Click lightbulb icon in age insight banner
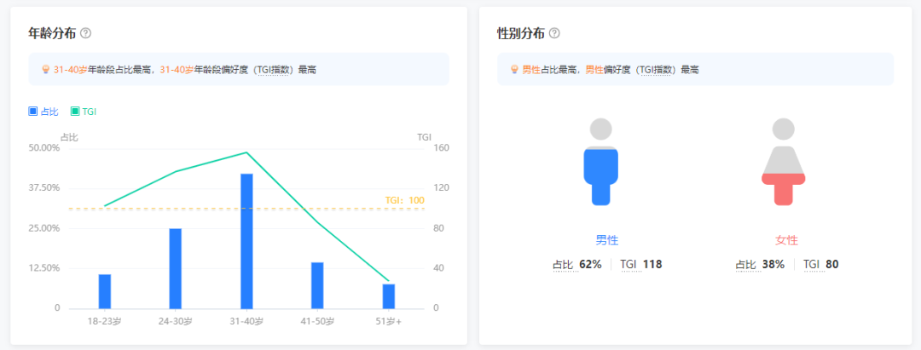 (x=45, y=70)
